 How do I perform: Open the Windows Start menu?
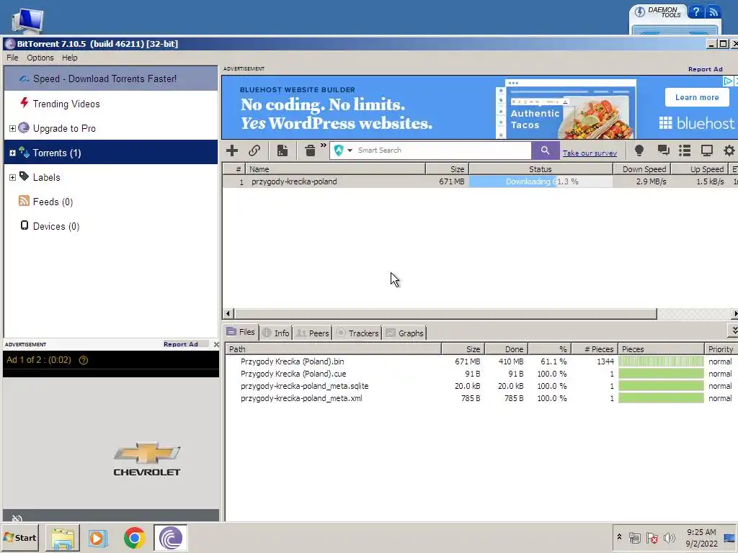coord(20,537)
